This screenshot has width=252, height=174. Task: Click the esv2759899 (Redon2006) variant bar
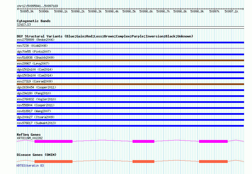click(x=130, y=43)
